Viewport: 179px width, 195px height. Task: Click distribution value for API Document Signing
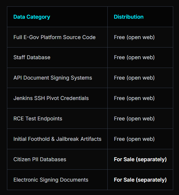click(134, 78)
